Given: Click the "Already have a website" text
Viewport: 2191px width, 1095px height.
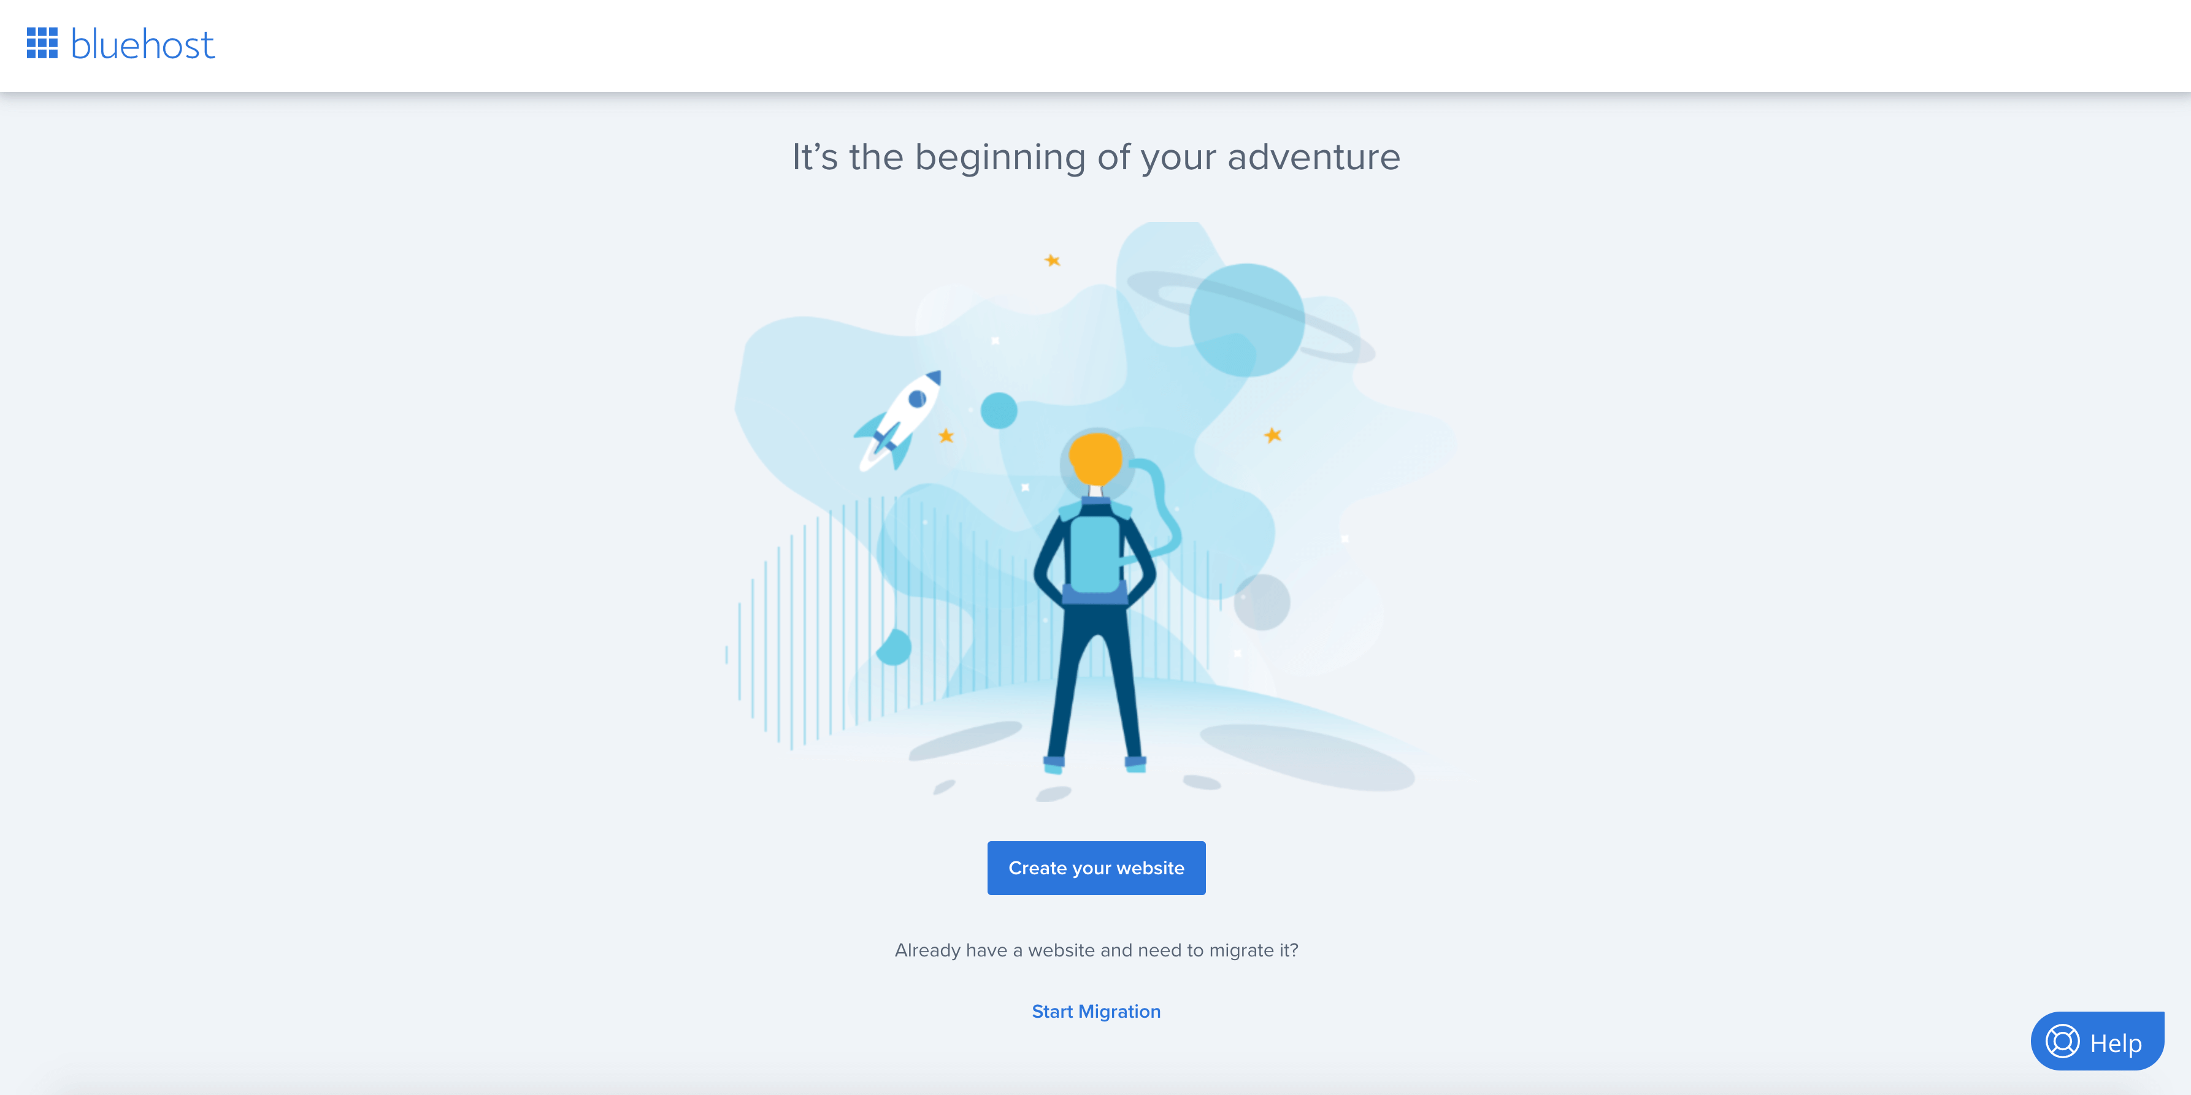Looking at the screenshot, I should pos(1095,950).
